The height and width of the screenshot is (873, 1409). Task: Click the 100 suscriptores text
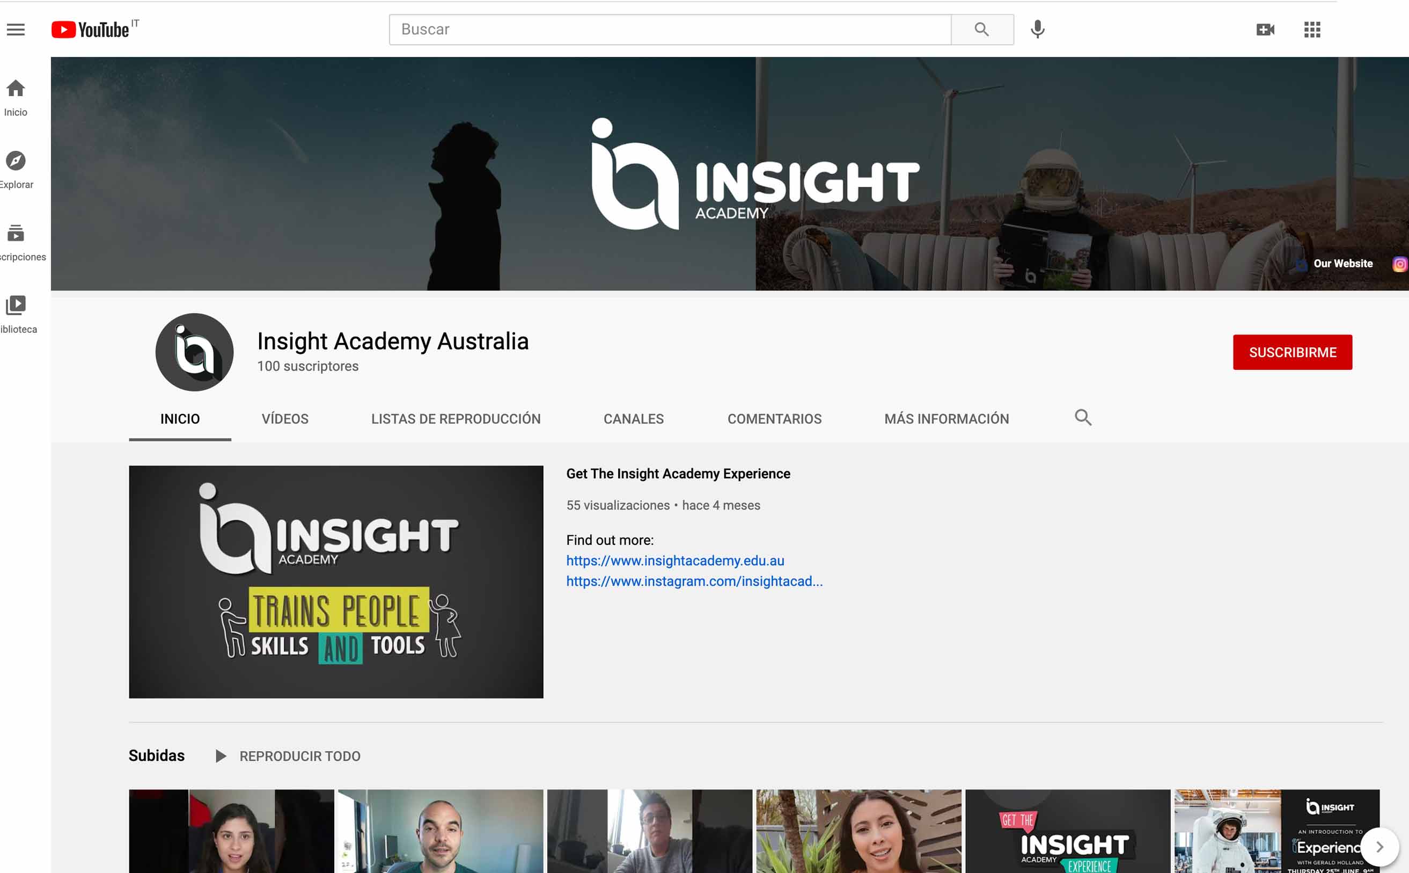(x=308, y=367)
